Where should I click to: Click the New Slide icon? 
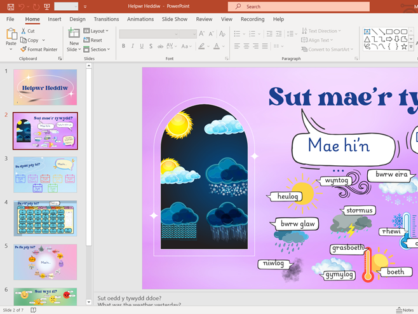tap(74, 34)
